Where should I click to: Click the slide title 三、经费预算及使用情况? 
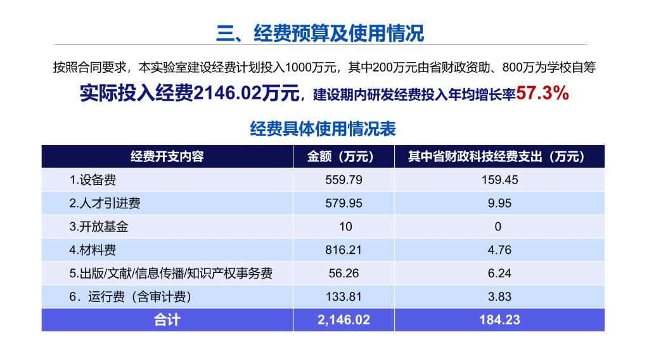320,32
